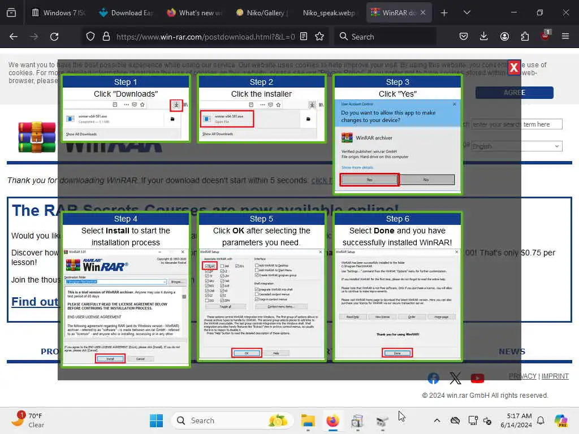579x434 pixels.
Task: Switch to Firefox on taskbar
Action: pos(332,420)
